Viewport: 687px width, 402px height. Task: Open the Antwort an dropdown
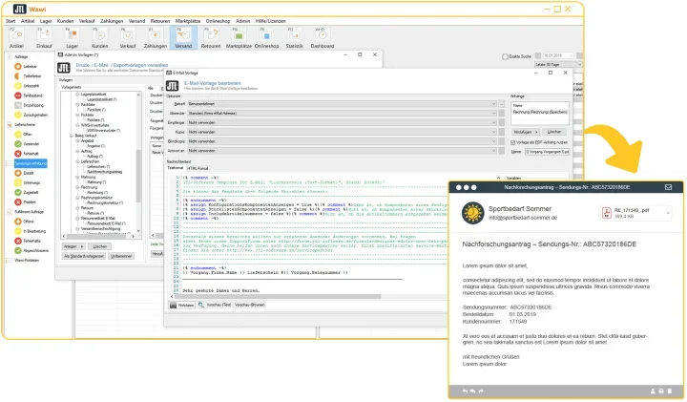(x=343, y=151)
